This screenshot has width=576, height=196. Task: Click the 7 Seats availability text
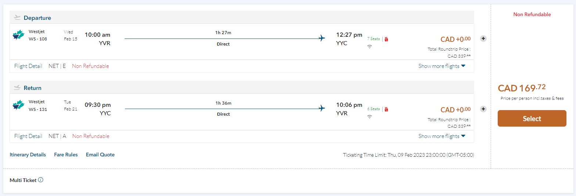(373, 39)
